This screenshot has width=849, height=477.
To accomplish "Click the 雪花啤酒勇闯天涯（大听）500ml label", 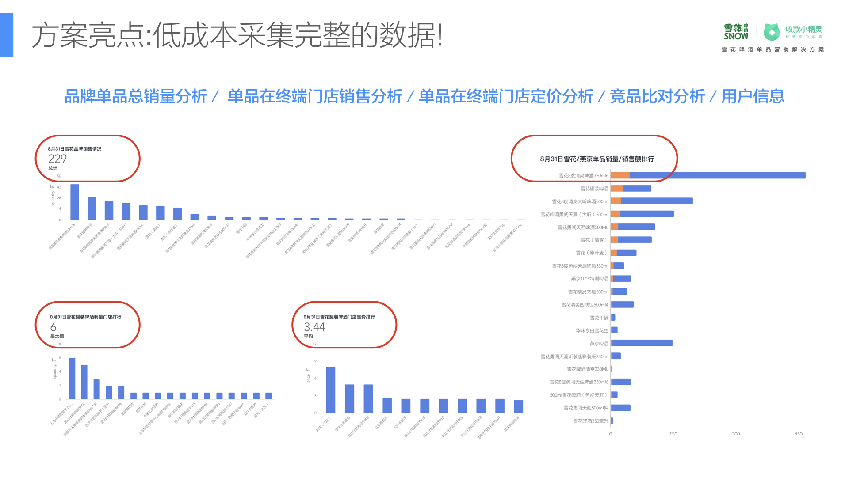I will (x=574, y=215).
